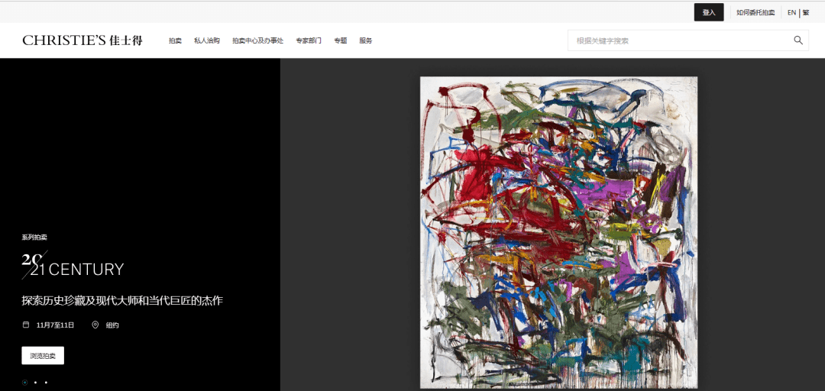Open the 拍卖中心及办事处 menu

point(258,40)
